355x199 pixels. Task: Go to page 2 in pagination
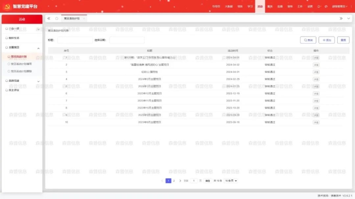click(x=174, y=181)
